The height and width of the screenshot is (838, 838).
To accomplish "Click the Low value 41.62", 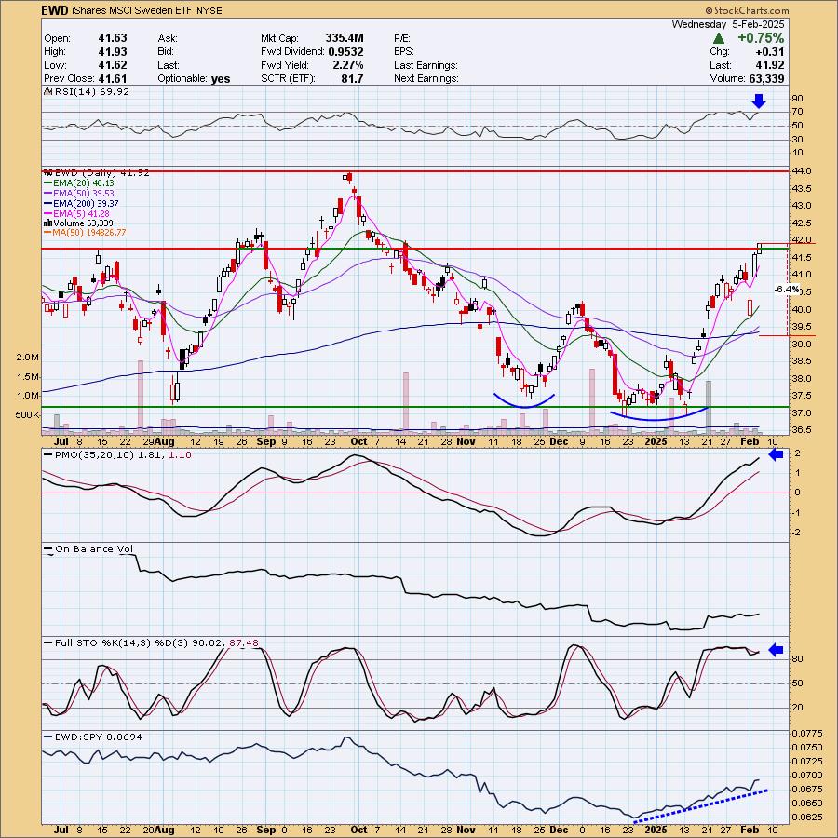I will click(113, 65).
